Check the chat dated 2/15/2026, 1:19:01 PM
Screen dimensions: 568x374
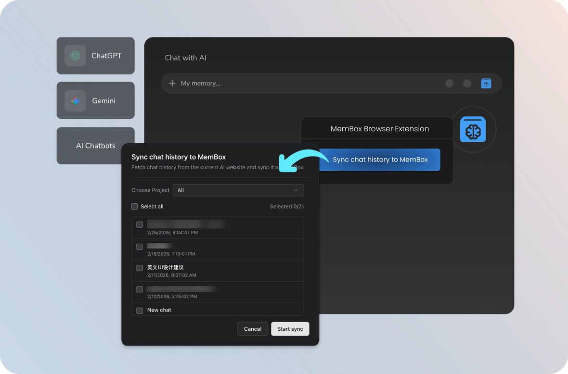tap(140, 247)
